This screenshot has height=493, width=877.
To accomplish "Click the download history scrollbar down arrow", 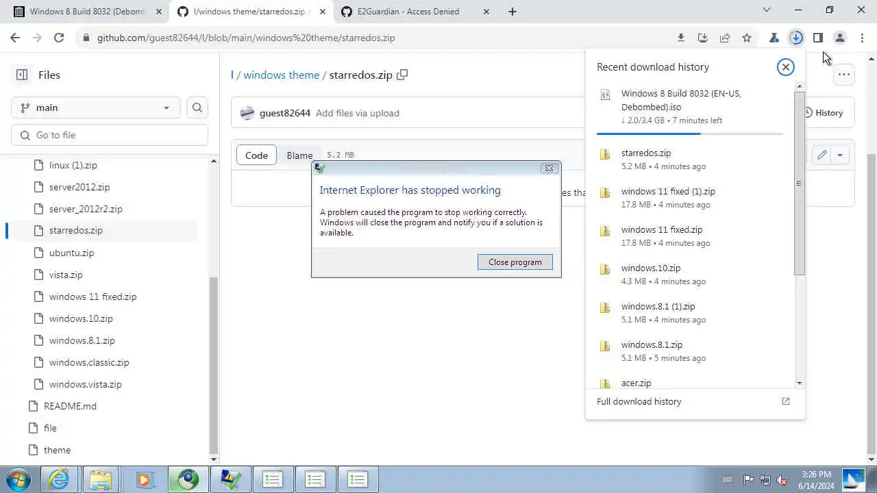I will [x=799, y=383].
